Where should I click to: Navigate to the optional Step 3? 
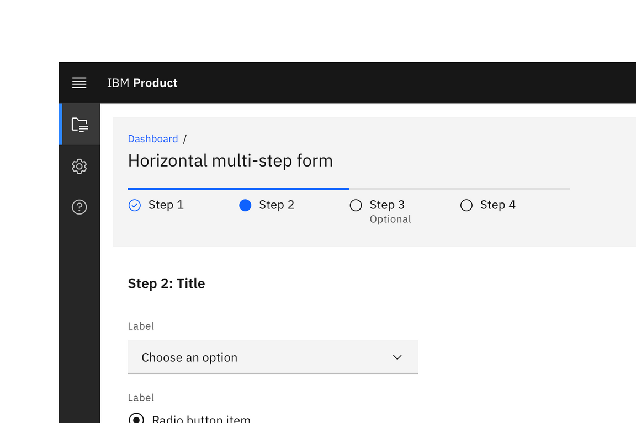tap(386, 205)
